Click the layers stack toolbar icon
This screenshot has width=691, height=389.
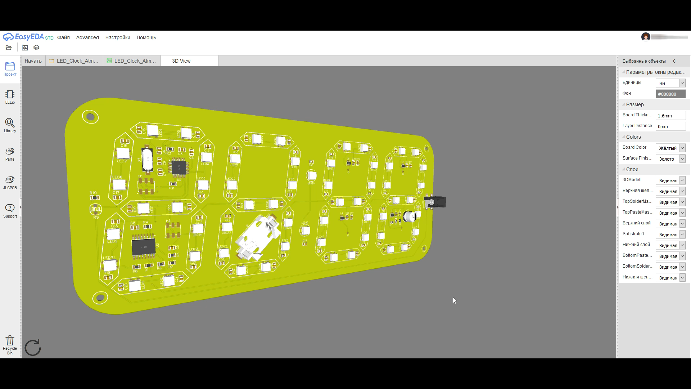36,48
